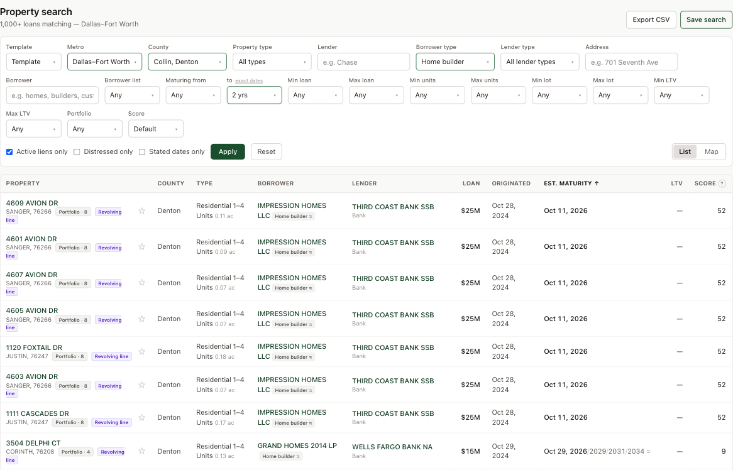Open the 3504 DELPHI CT property link

pos(33,443)
